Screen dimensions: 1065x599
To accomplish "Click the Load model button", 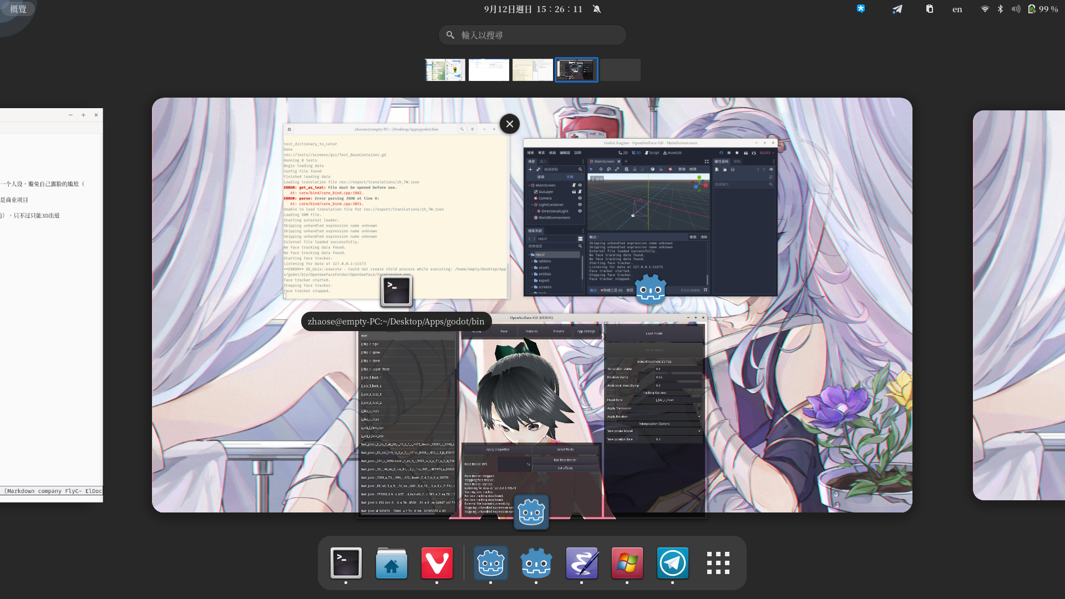I will [653, 333].
